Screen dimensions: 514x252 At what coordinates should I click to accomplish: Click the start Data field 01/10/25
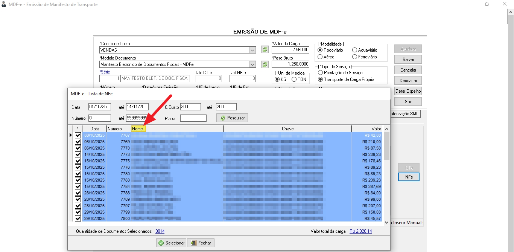(100, 107)
